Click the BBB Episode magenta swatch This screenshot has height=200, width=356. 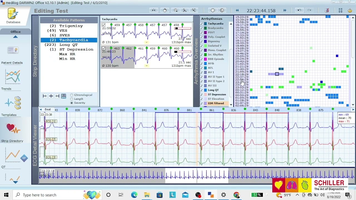click(x=206, y=59)
